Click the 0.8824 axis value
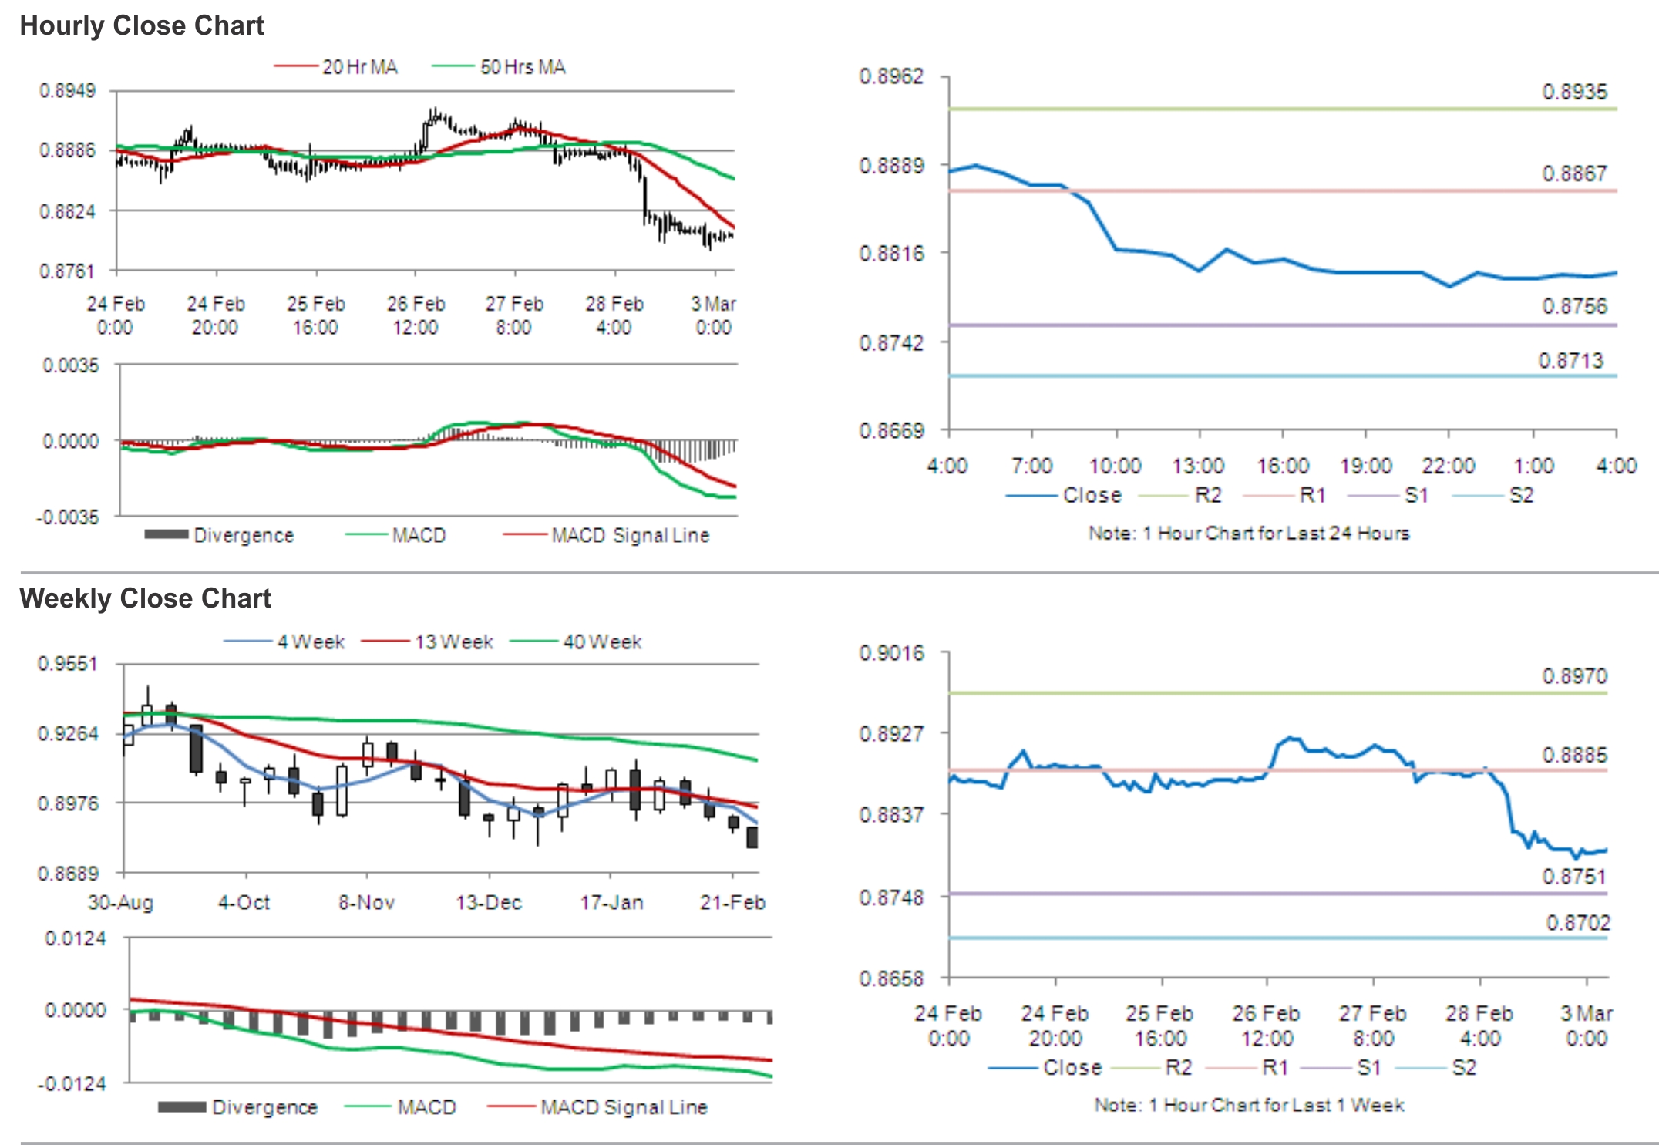Viewport: 1659px width, 1145px height. [68, 211]
